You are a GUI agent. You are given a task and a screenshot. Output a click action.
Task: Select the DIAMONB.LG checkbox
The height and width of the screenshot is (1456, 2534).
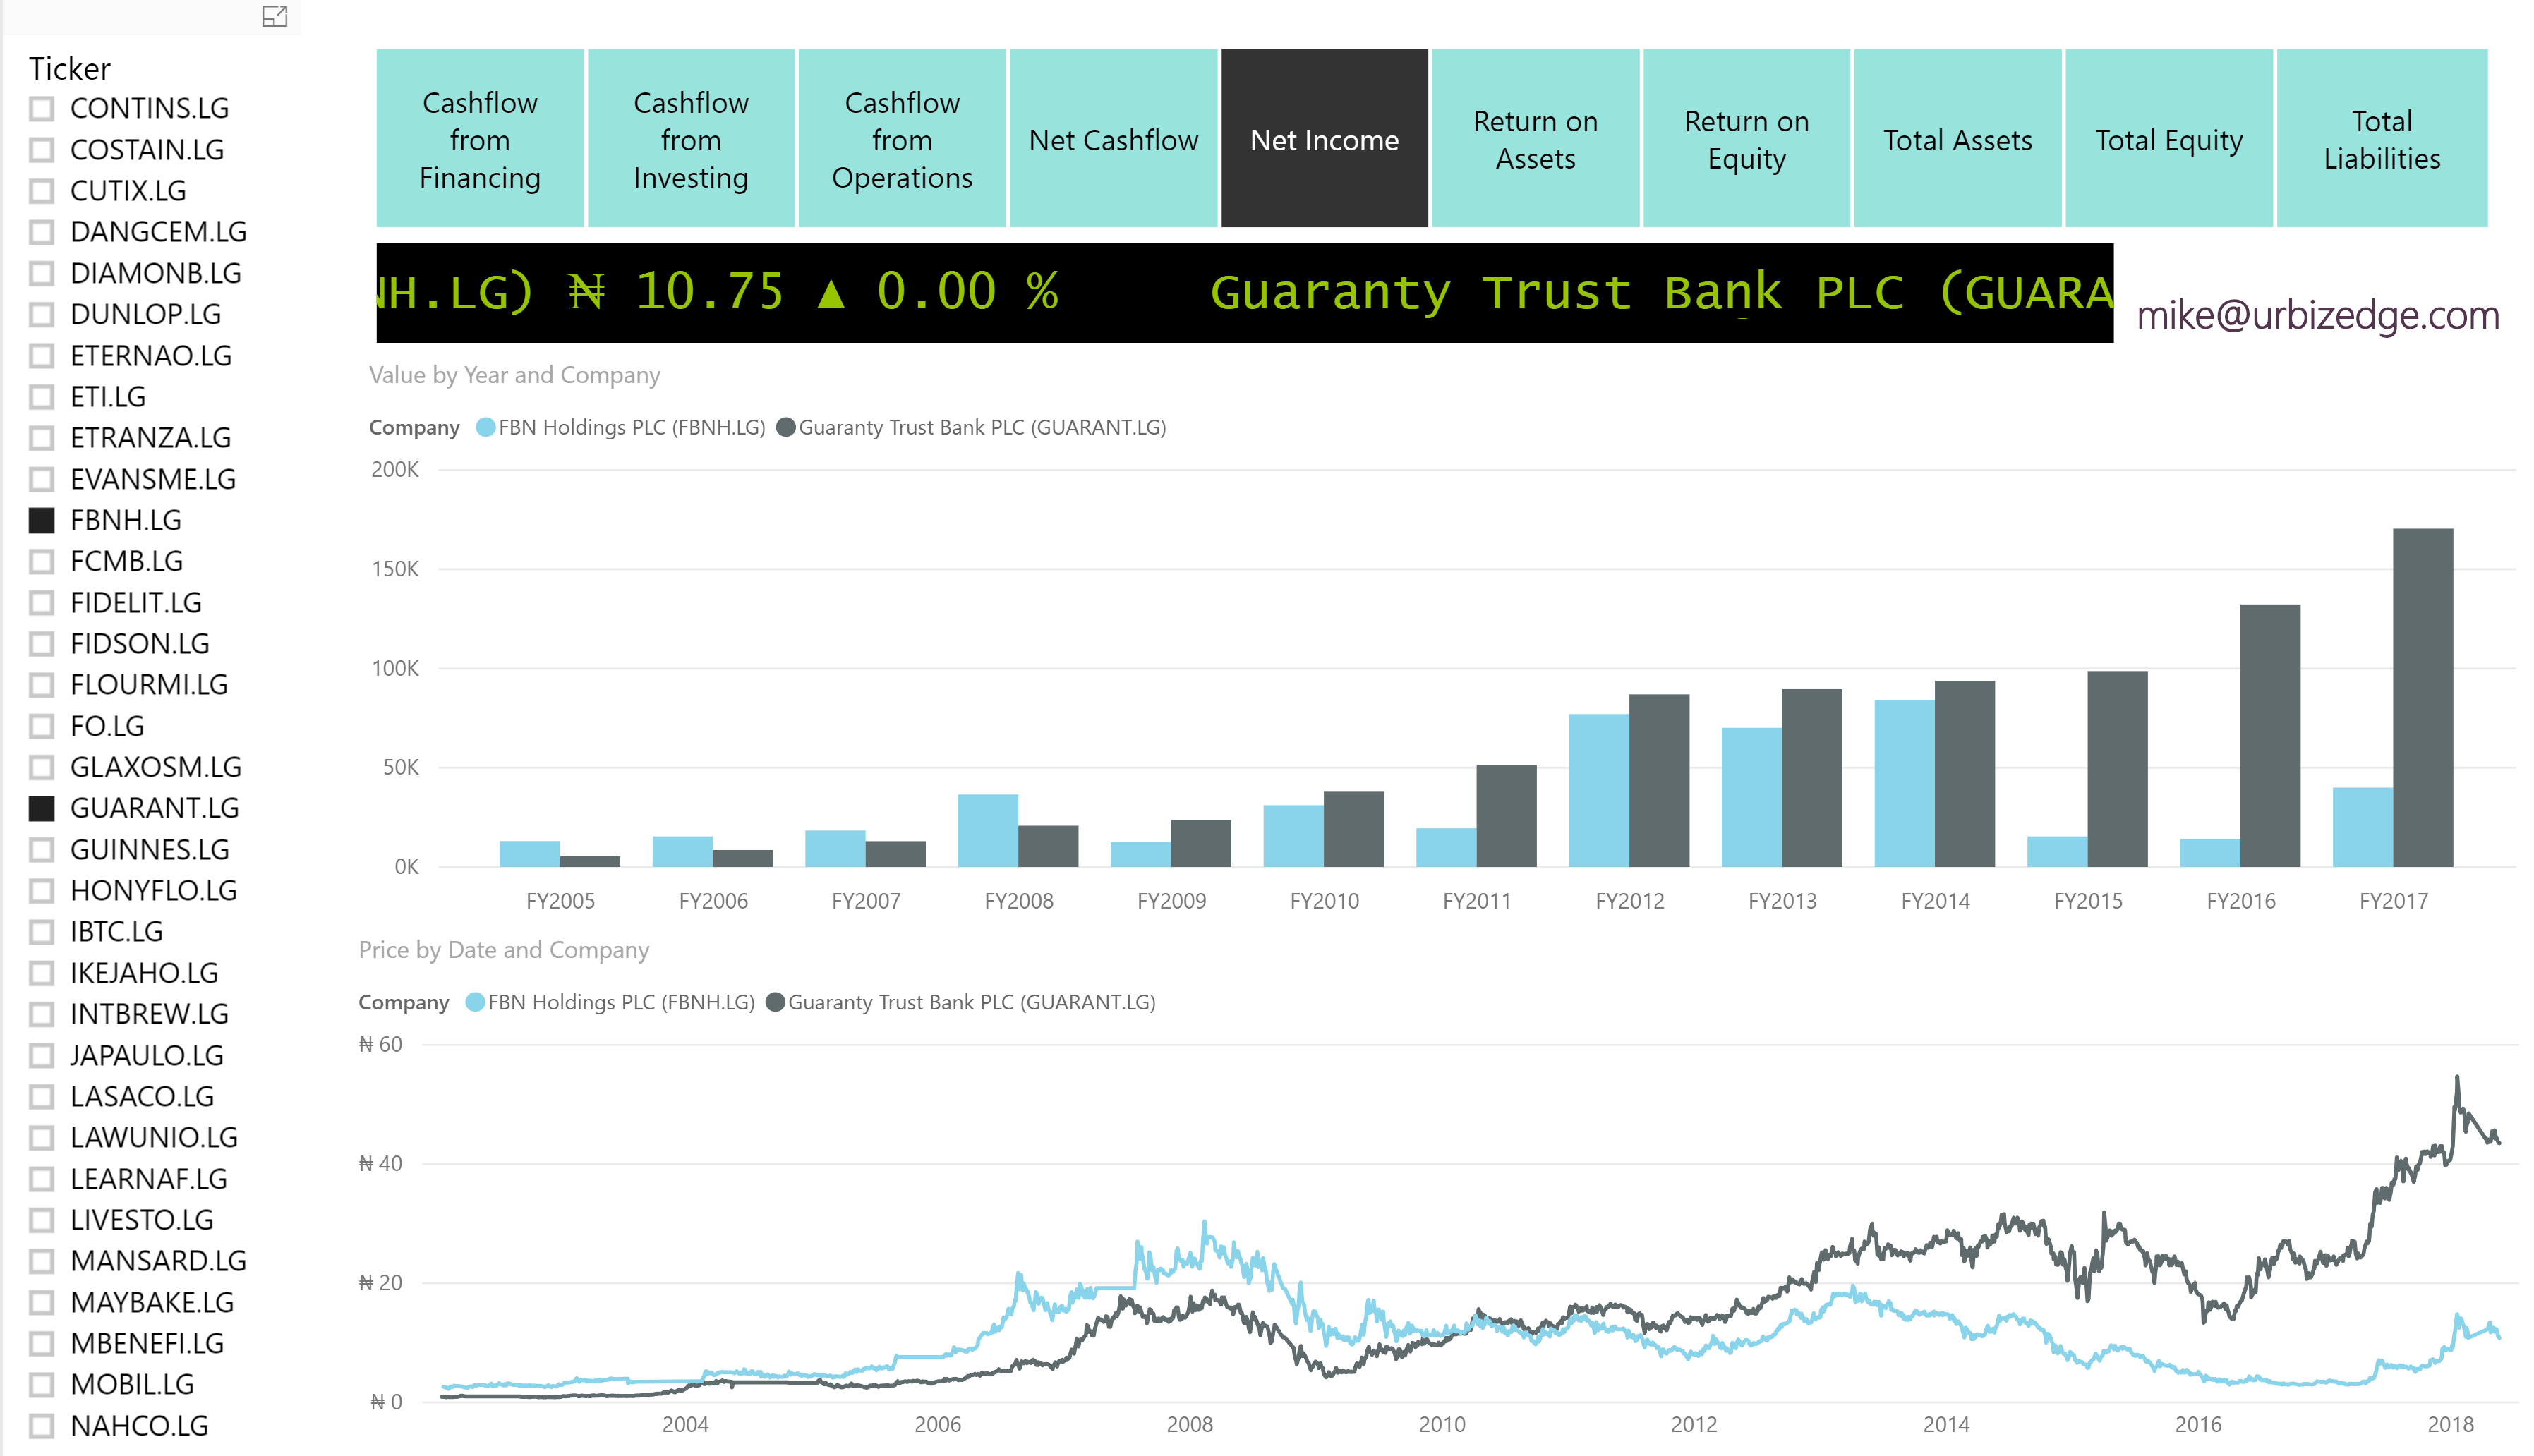(x=42, y=273)
